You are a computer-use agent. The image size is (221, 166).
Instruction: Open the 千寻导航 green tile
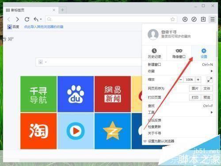pos(38,94)
